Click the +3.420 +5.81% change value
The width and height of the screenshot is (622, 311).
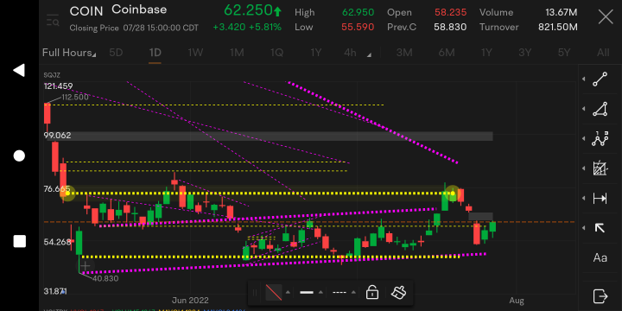(247, 28)
